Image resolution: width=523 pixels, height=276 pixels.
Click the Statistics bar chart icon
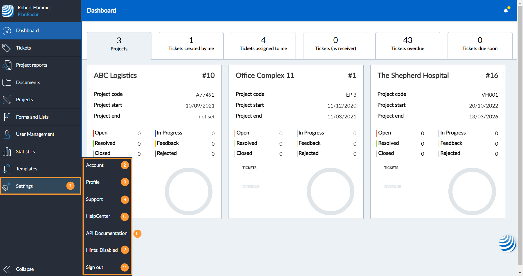[x=7, y=152]
